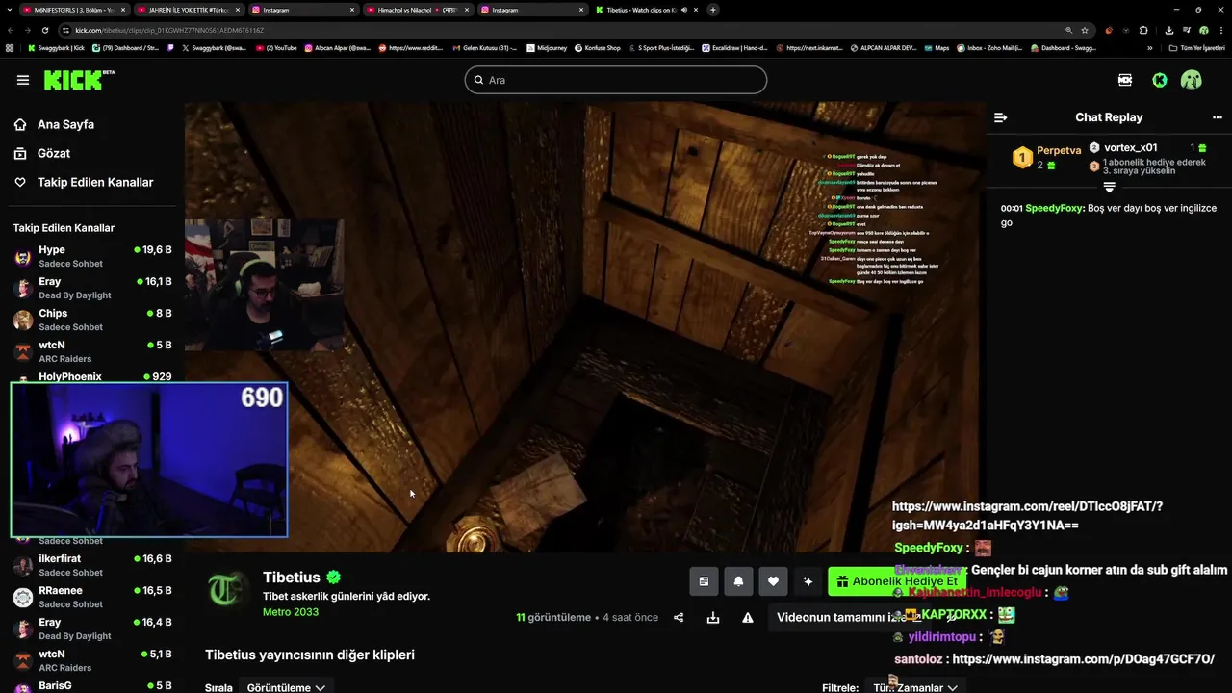
Task: Open the Filtrele Tüm Zamanlar dropdown
Action: 914,687
